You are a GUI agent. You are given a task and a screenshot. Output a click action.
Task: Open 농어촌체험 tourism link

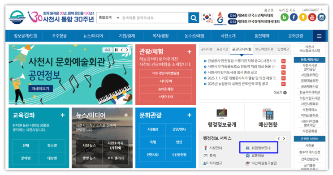166,89
